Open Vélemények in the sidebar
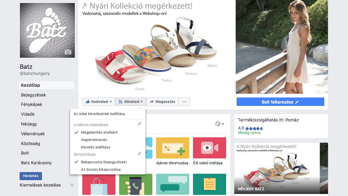348x196 pixels. point(33,134)
